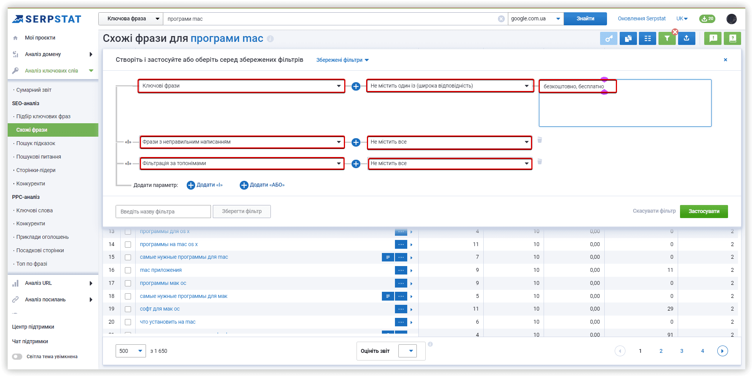Tick the checkbox for row 14
This screenshot has width=753, height=377.
(x=128, y=245)
